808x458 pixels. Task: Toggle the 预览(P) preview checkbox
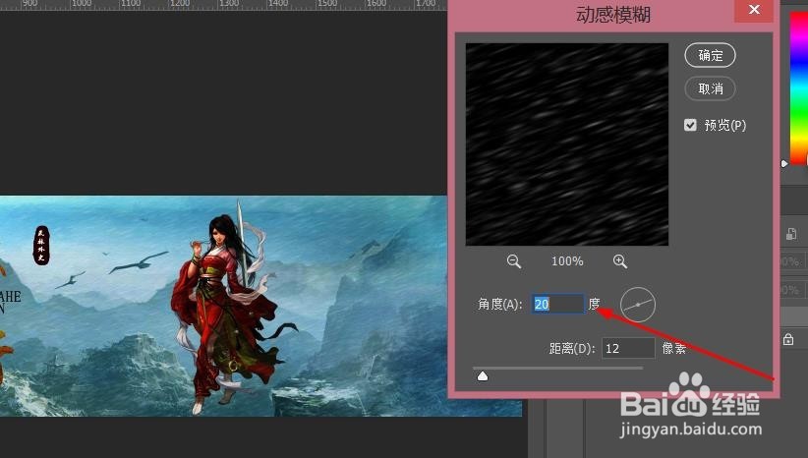coord(690,125)
